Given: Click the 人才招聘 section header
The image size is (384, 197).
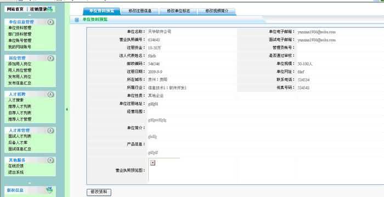Looking at the screenshot, I should click(x=18, y=94).
